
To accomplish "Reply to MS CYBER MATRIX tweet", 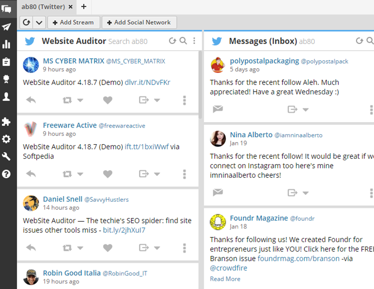I will [31, 100].
